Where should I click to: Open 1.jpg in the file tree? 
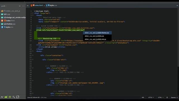8,14
